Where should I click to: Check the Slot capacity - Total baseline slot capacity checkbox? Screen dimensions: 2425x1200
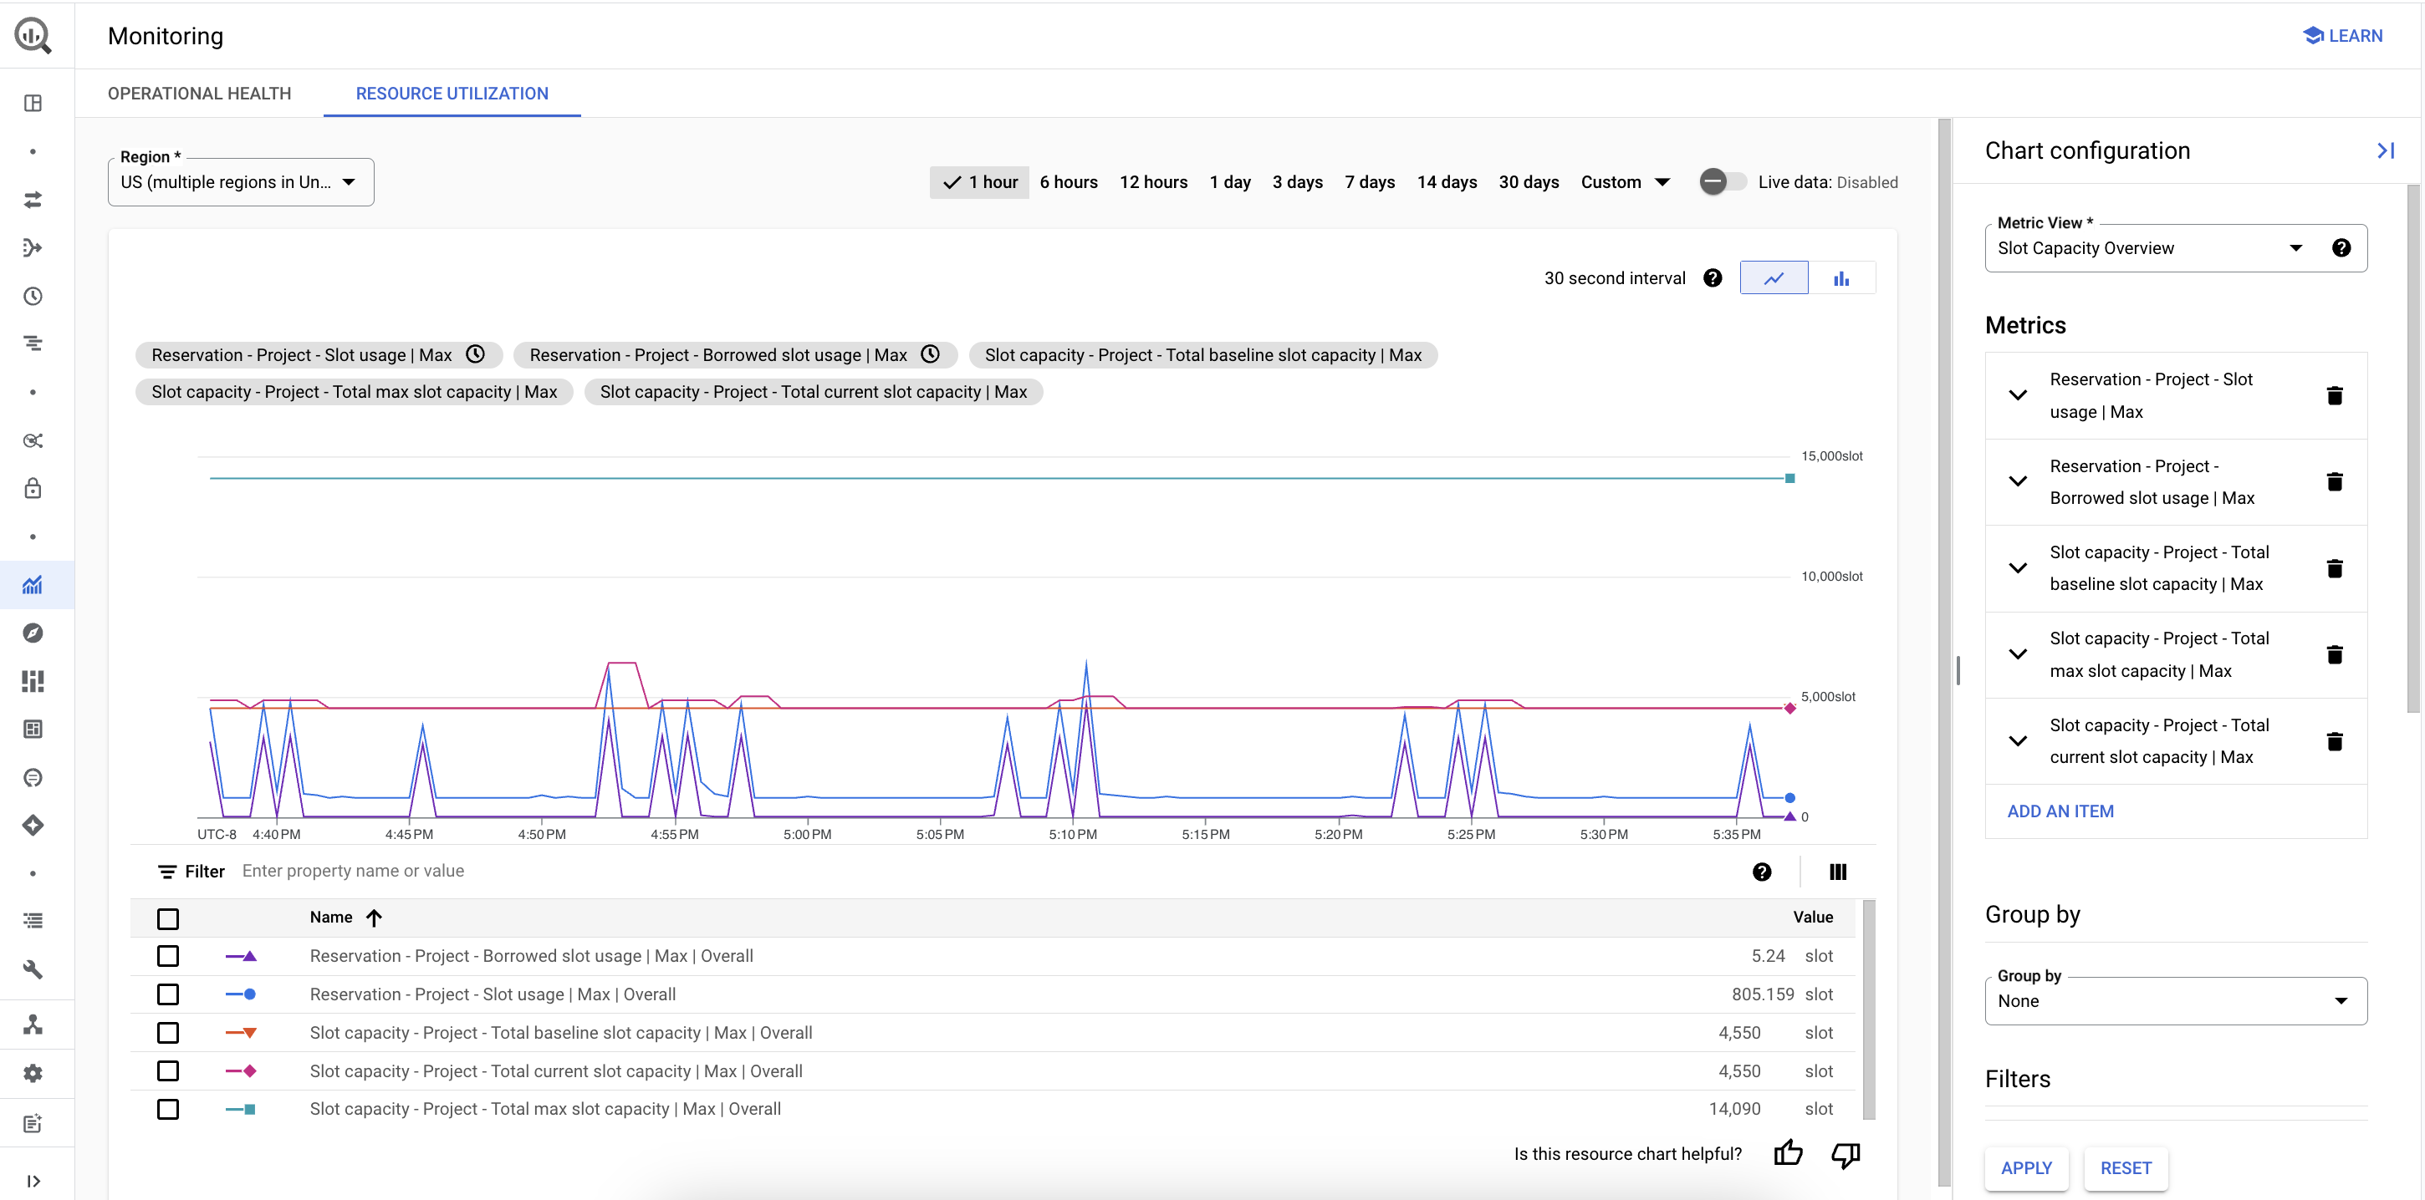click(x=169, y=1033)
